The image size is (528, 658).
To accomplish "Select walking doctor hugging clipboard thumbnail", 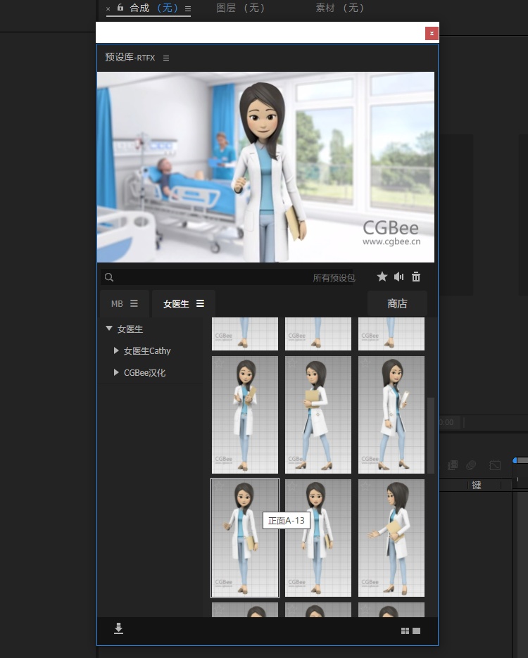I will tap(318, 415).
